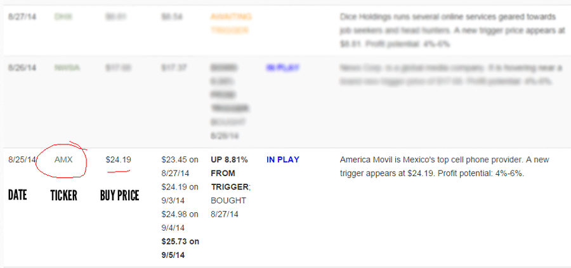Click the $24.98 on 9/4/14 price entry
This screenshot has height=268, width=571.
pyautogui.click(x=180, y=221)
